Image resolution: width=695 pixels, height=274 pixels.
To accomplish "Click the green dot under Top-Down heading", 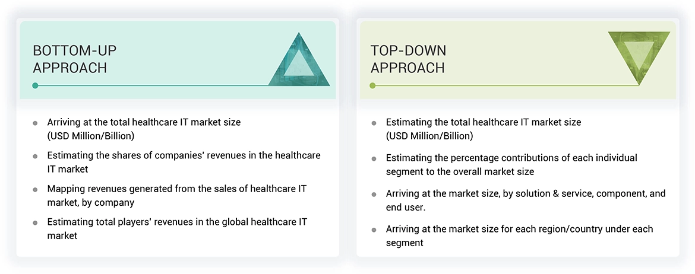I will 372,85.
